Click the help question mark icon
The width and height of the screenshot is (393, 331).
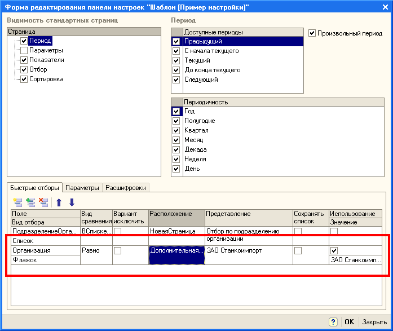333,321
